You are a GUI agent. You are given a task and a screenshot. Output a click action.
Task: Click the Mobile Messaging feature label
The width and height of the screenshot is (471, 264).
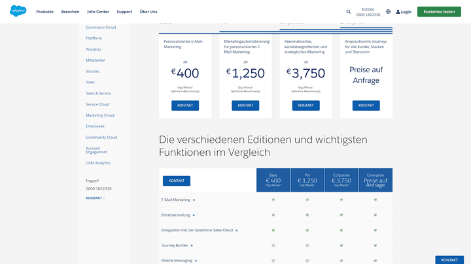click(x=177, y=261)
